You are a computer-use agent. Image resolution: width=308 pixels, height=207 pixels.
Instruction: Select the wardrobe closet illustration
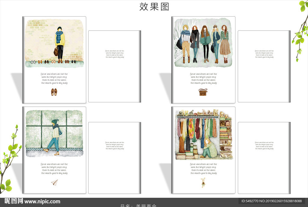click(x=204, y=134)
